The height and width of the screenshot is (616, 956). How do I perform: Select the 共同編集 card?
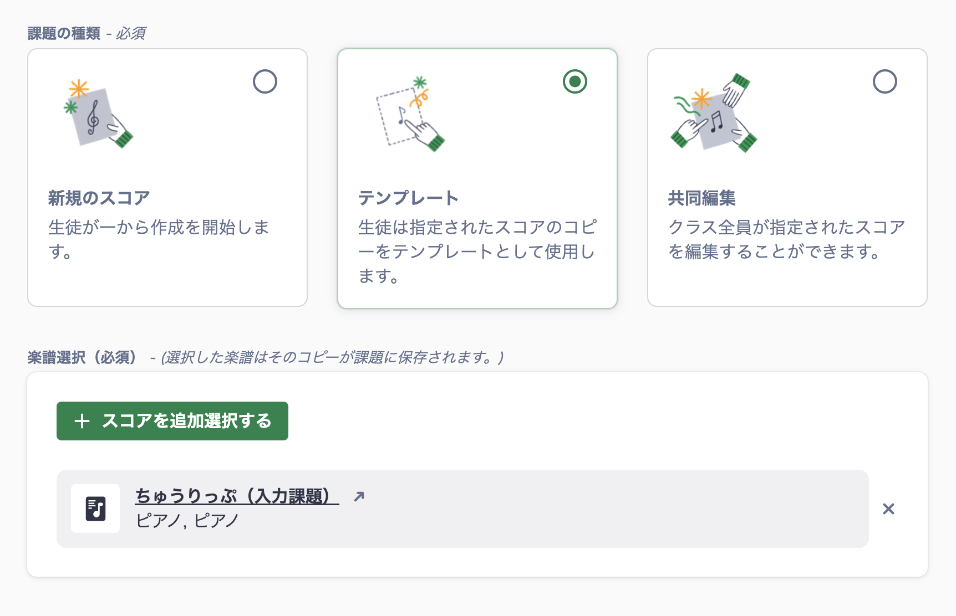(787, 177)
